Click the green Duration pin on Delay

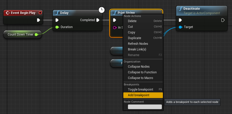tap(57, 27)
